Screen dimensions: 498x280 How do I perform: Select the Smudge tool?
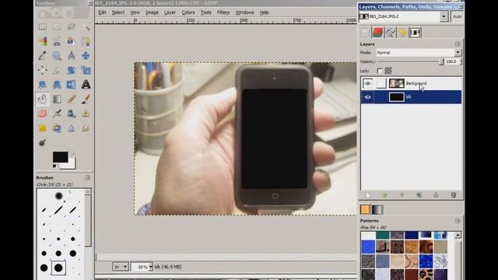click(86, 128)
